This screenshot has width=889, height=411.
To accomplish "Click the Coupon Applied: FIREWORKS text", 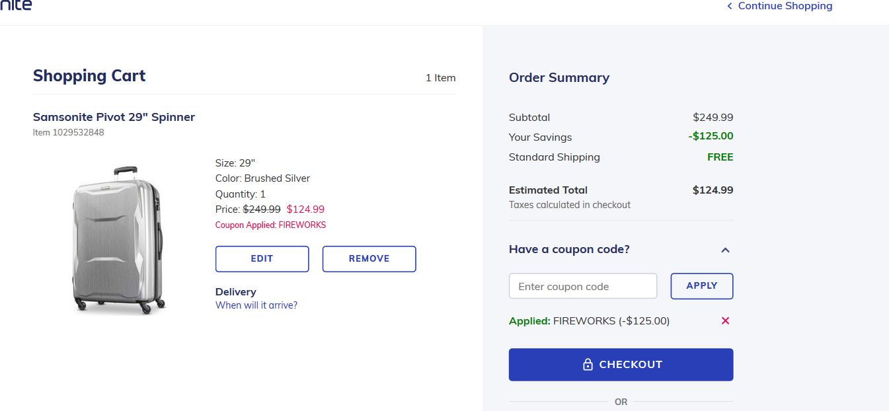I will pyautogui.click(x=270, y=225).
